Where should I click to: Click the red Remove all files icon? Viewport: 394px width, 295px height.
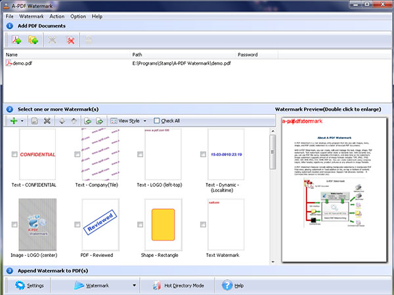tap(71, 40)
